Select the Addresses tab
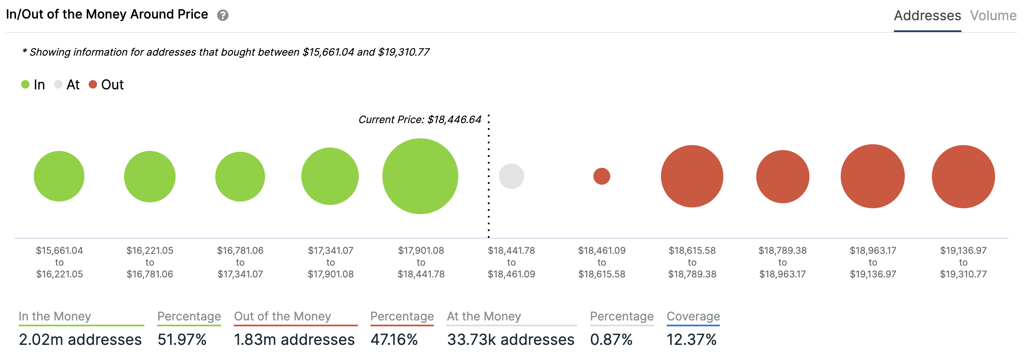This screenshot has width=1023, height=355. 927,16
